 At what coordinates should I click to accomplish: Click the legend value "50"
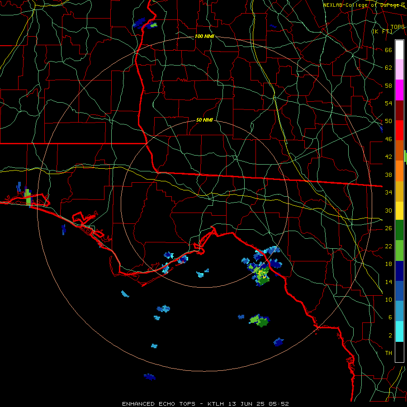pos(388,121)
